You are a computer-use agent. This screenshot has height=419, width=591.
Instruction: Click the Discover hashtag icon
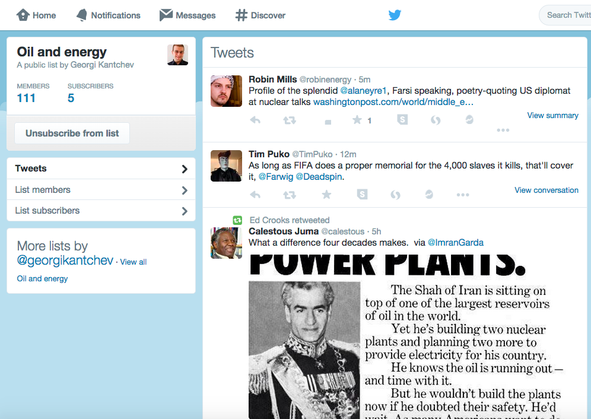(242, 15)
